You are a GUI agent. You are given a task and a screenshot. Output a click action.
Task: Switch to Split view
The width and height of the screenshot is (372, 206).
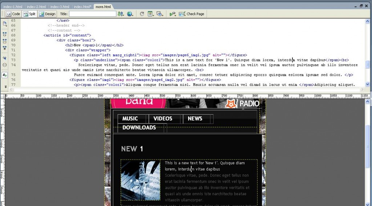point(29,14)
